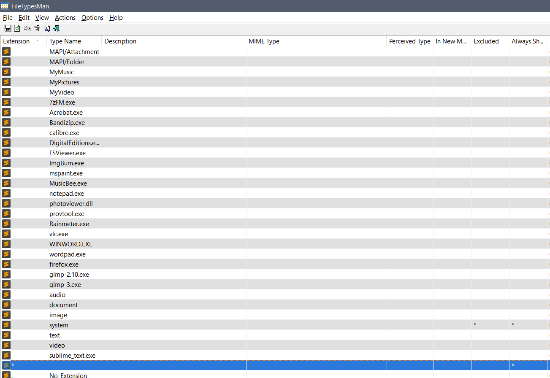Click the FileTypesMan title bar app icon
Viewport: 550px width, 378px height.
tap(5, 6)
